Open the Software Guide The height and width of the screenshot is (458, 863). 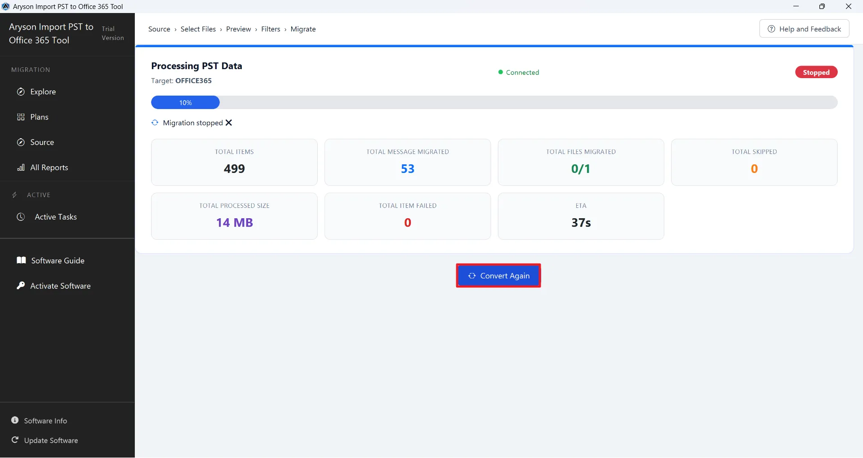(x=58, y=260)
